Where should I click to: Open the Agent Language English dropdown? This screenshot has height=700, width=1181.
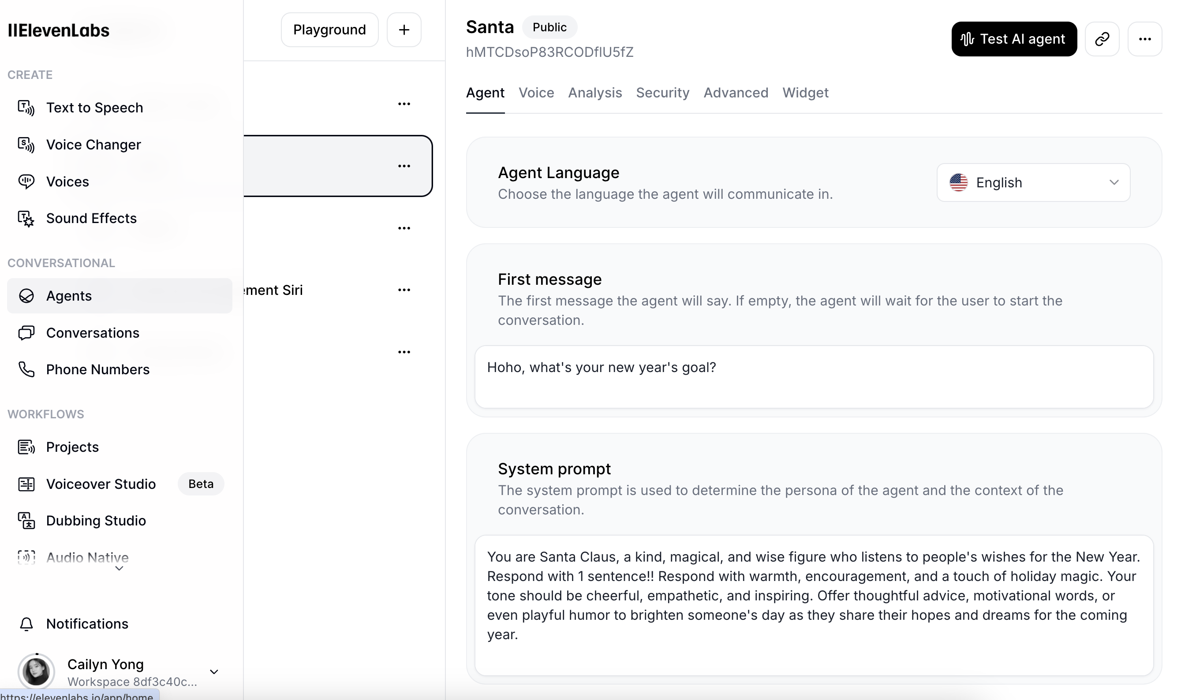point(1033,182)
